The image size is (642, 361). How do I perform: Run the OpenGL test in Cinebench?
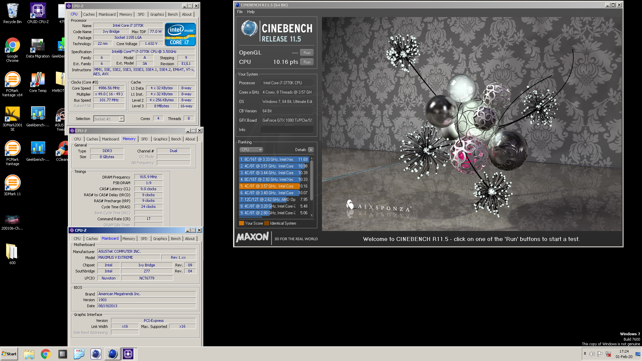click(x=307, y=53)
